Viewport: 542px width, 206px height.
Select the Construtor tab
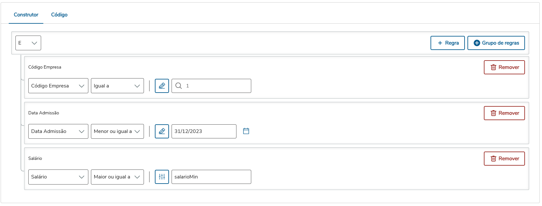coord(26,15)
